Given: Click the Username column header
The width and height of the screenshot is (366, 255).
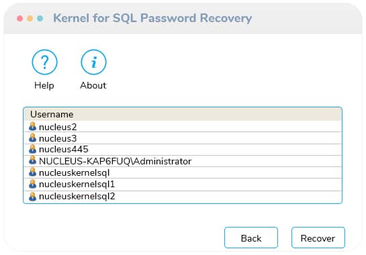Looking at the screenshot, I should click(x=183, y=114).
